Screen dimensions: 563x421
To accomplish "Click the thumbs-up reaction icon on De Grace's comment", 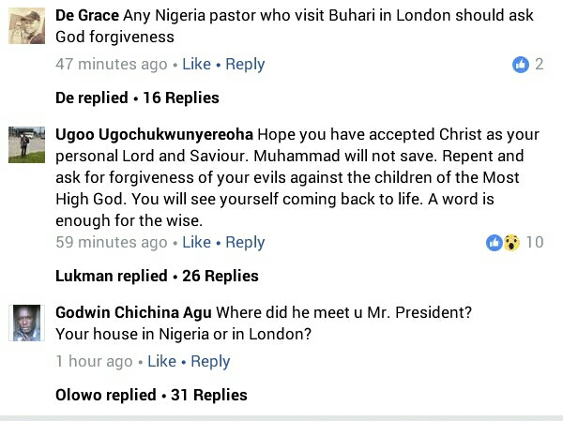I will 520,65.
